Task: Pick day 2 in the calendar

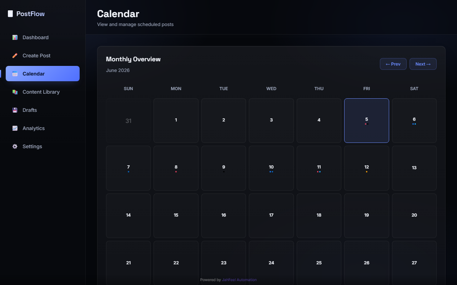Action: click(x=224, y=120)
